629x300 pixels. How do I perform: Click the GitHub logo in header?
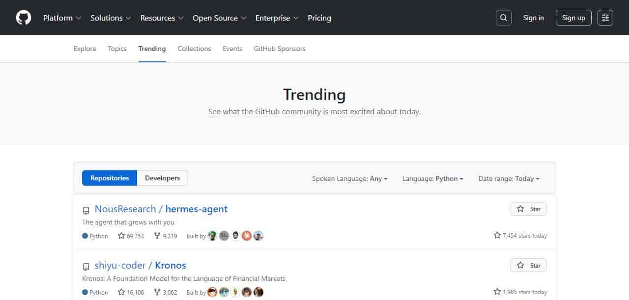[x=24, y=18]
